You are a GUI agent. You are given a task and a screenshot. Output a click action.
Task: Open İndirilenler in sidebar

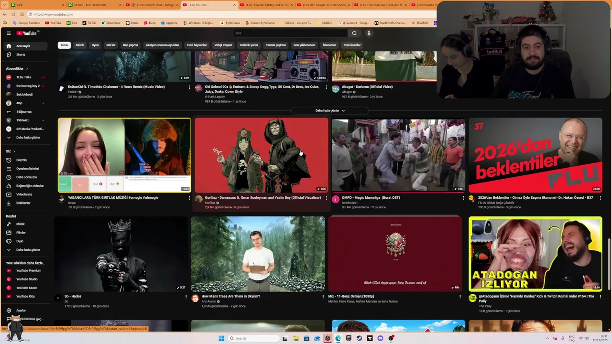click(x=26, y=203)
